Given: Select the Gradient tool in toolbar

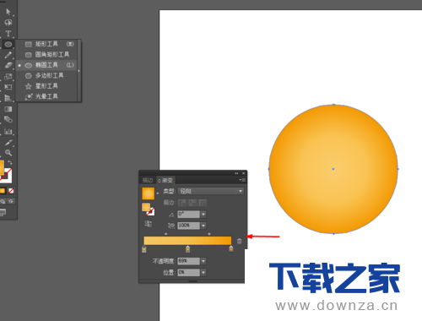Looking at the screenshot, I should pos(8,109).
